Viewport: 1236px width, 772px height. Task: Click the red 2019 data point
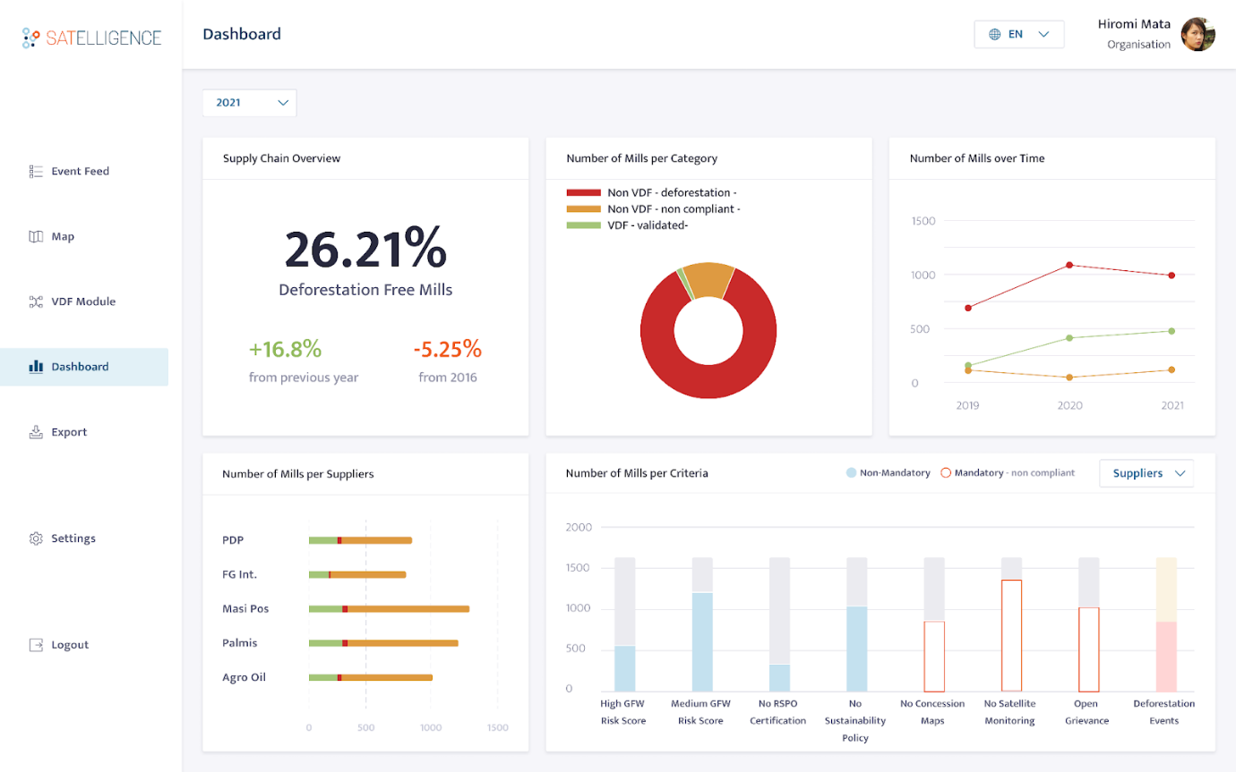point(967,308)
